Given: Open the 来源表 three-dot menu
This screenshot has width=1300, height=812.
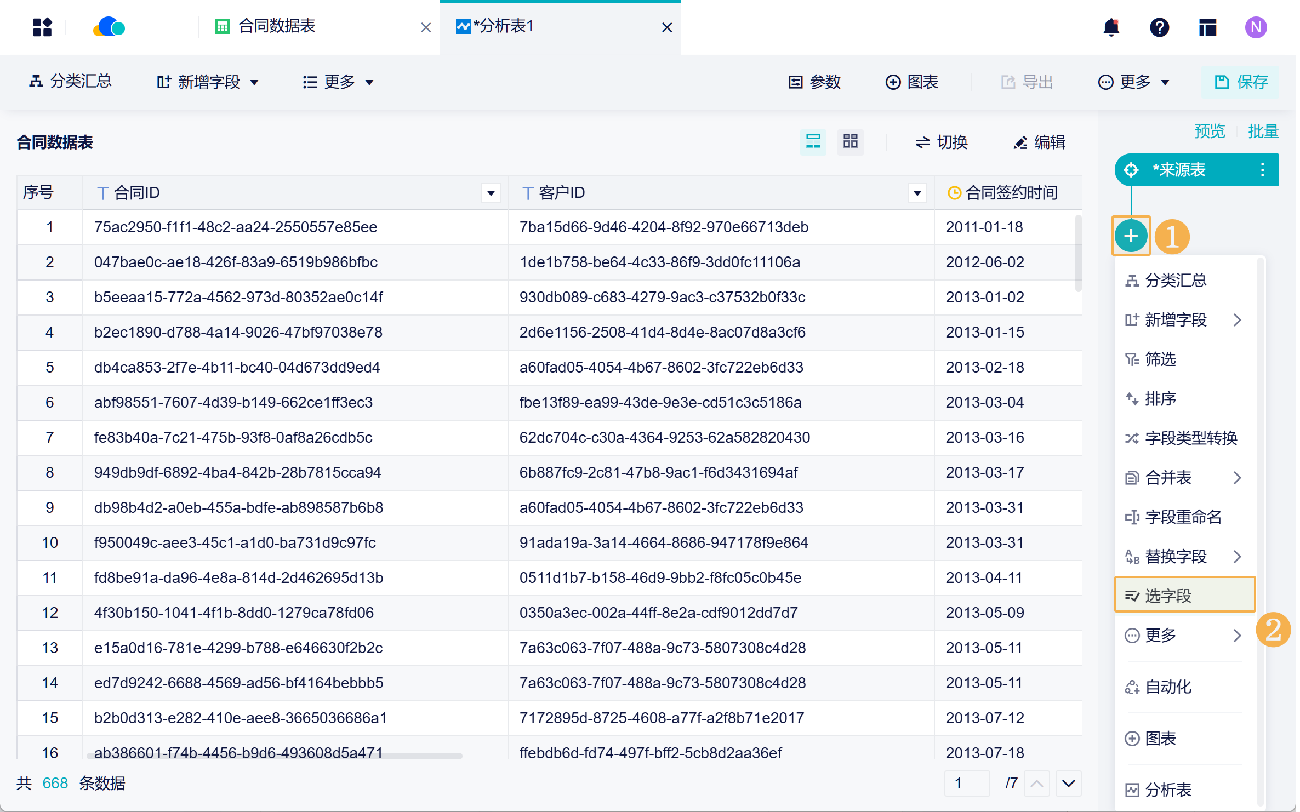Looking at the screenshot, I should point(1262,170).
